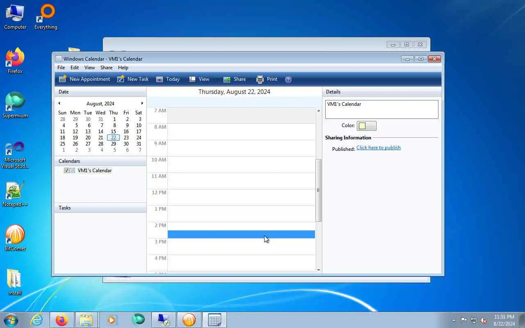
Task: Select August 31 Saturday in the mini calendar
Action: point(139,144)
